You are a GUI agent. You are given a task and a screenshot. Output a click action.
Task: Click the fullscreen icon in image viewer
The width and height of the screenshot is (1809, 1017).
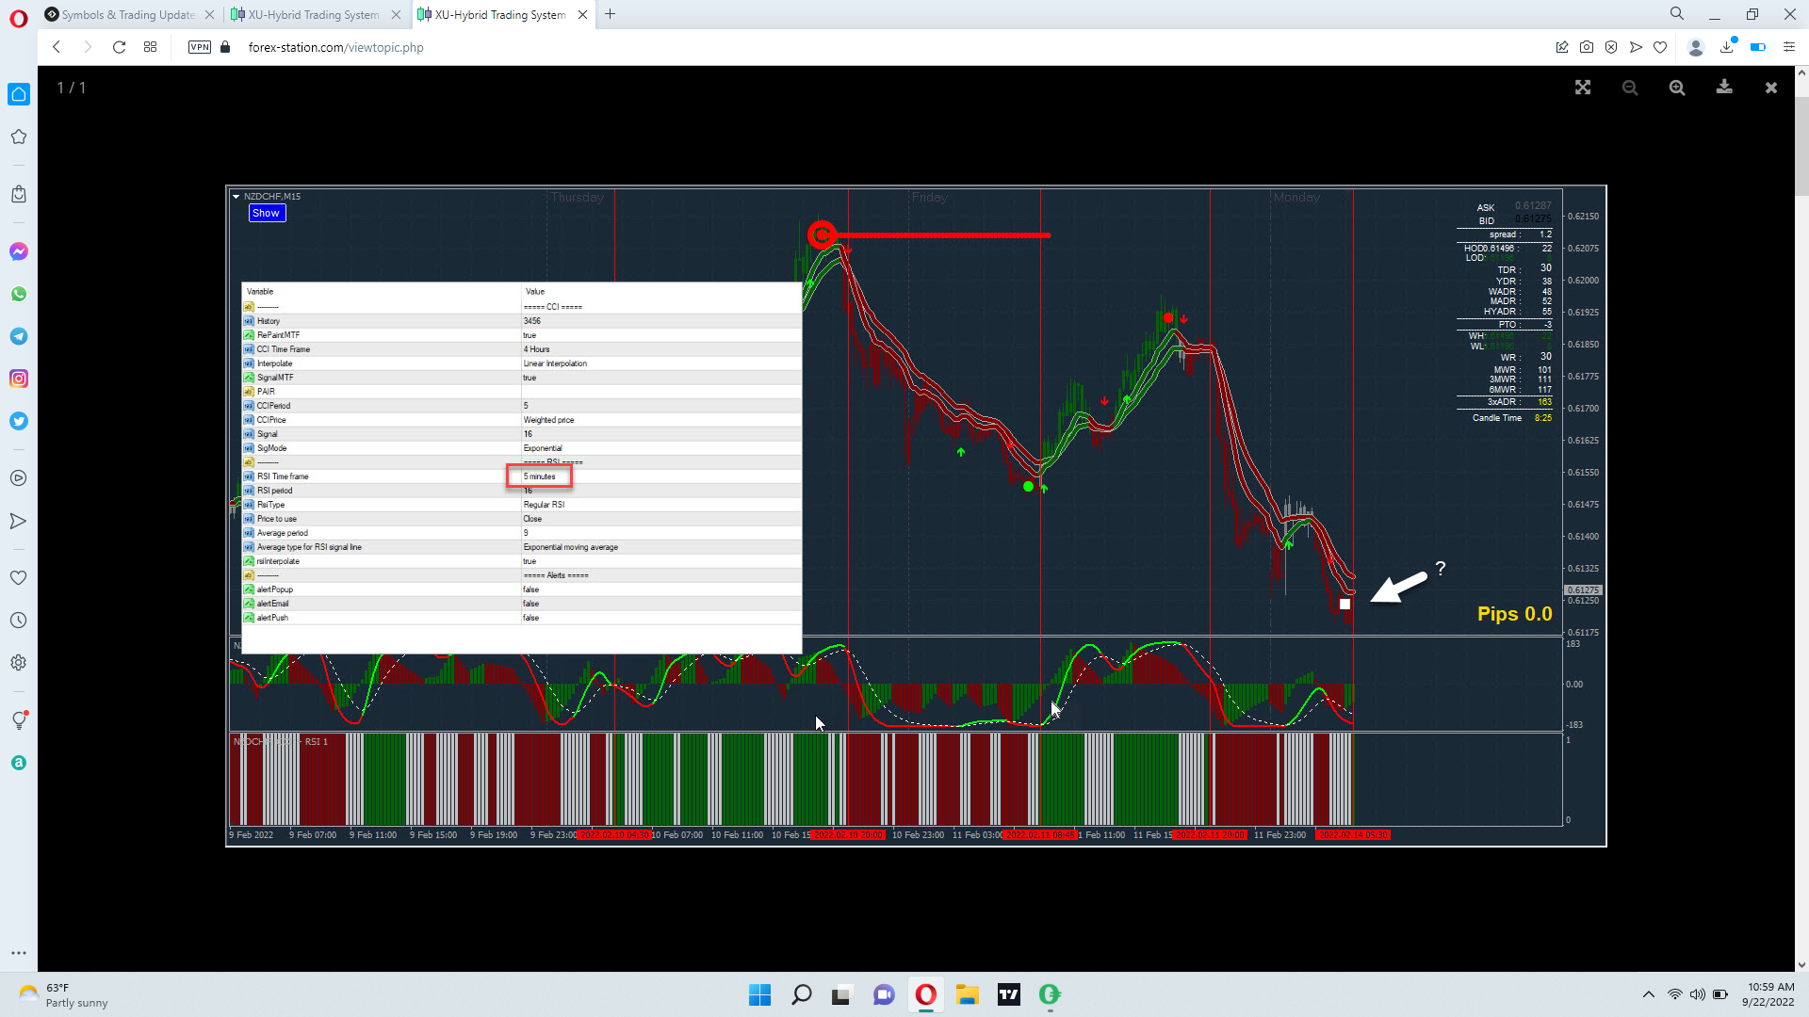(1583, 88)
